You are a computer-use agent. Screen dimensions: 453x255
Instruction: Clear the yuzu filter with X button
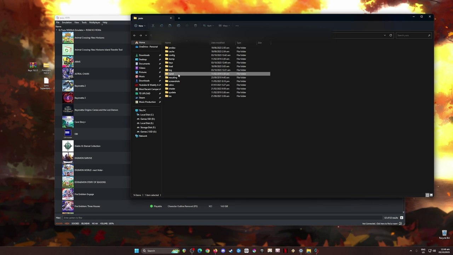(x=401, y=218)
